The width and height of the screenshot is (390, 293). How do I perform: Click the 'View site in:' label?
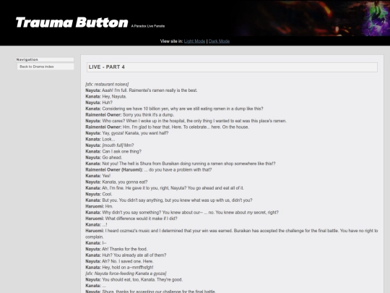click(171, 41)
